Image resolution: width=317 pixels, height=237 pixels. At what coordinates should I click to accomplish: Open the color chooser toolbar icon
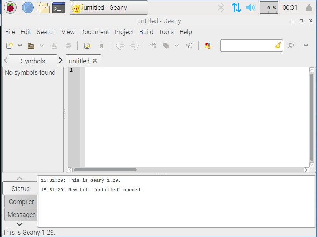click(x=208, y=46)
